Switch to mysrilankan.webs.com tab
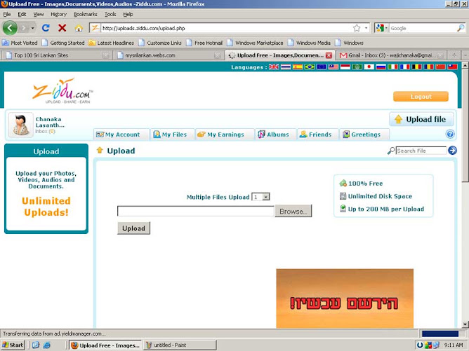 click(169, 55)
